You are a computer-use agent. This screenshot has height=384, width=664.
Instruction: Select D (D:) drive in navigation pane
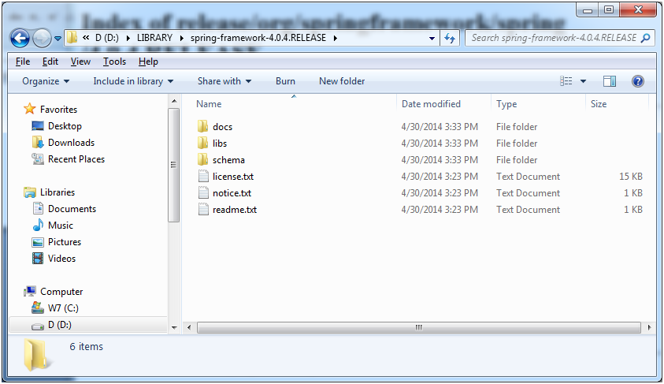tap(88, 325)
